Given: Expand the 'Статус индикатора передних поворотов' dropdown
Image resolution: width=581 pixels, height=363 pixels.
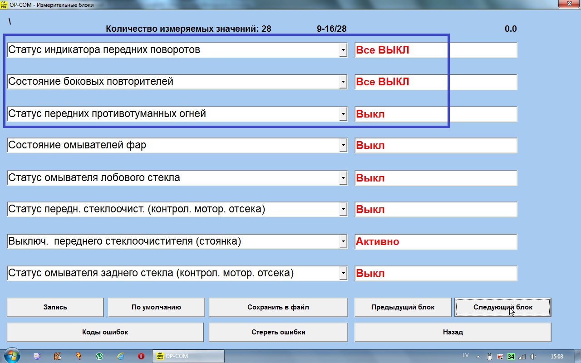Looking at the screenshot, I should [x=343, y=50].
